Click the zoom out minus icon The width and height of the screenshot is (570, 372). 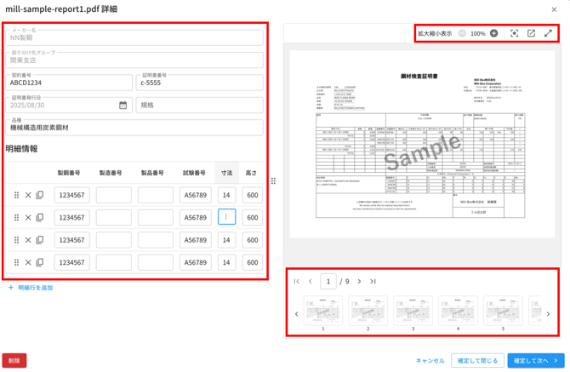pyautogui.click(x=462, y=34)
